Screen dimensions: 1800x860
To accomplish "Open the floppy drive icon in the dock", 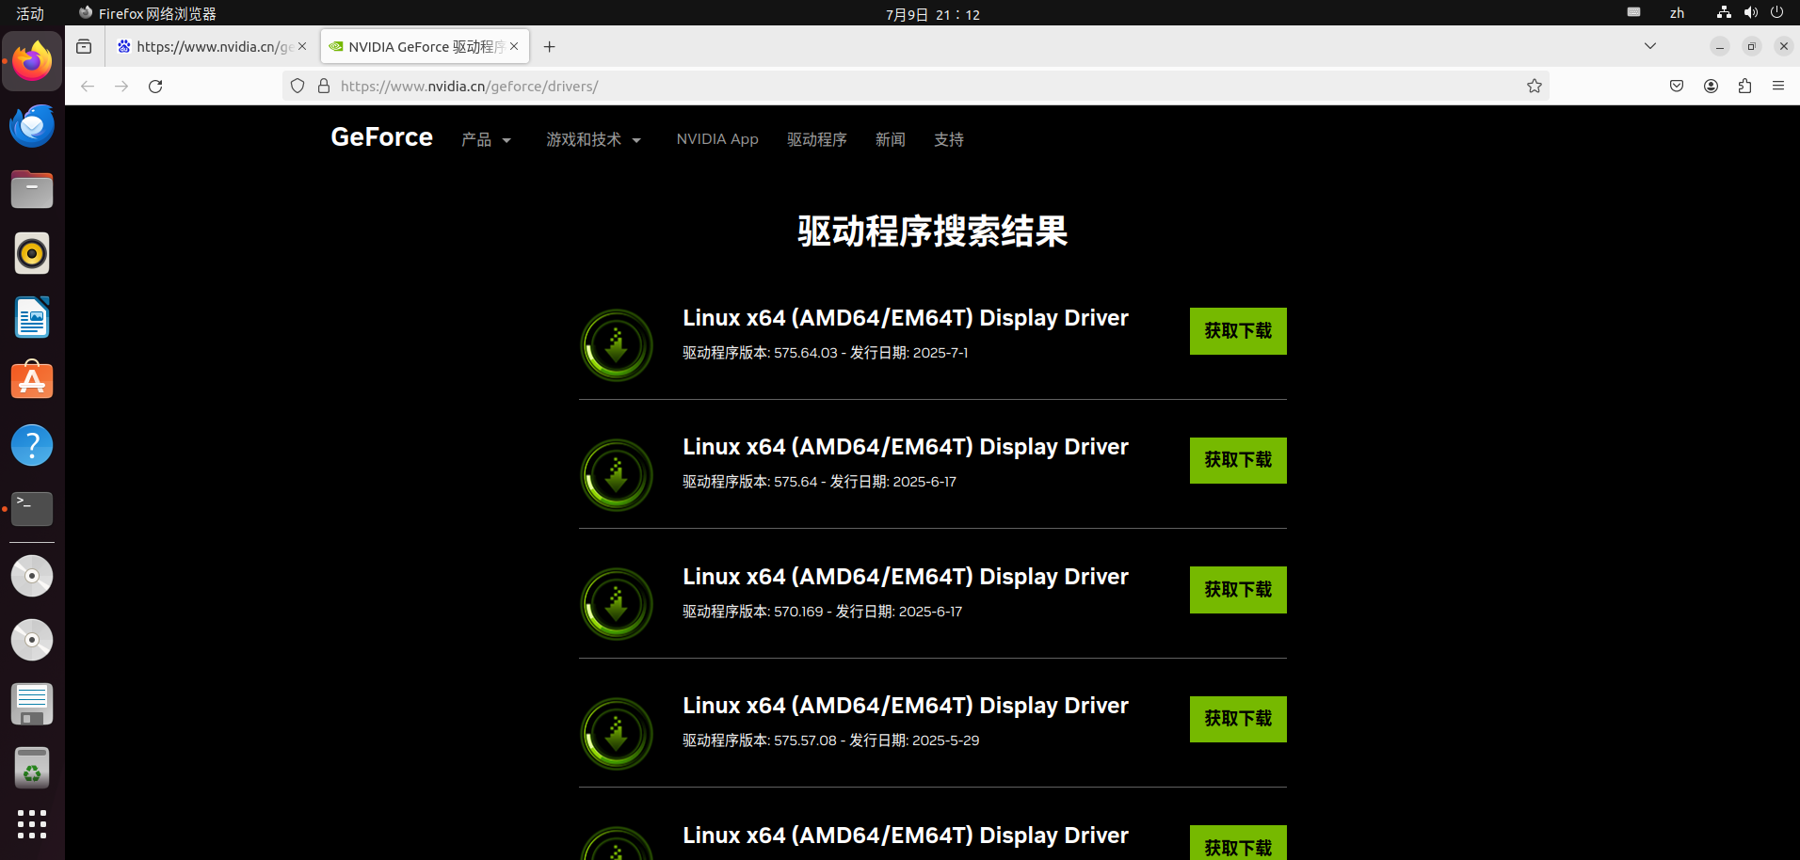I will click(x=32, y=704).
